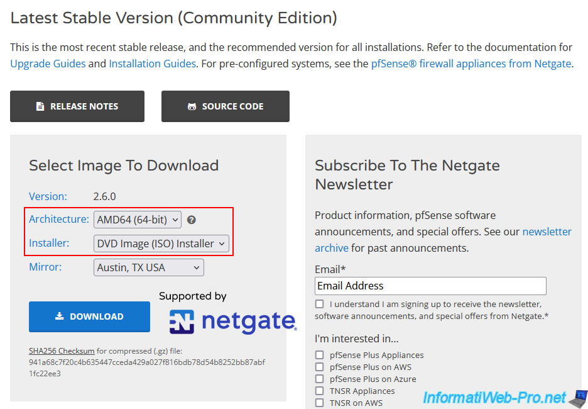Viewport: 588px width, 409px height.
Task: Open the Source Code button
Action: pos(226,106)
